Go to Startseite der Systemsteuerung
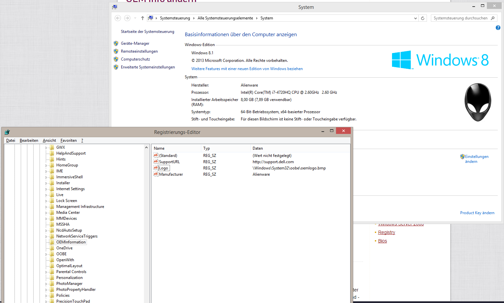Image resolution: width=504 pixels, height=303 pixels. 148,32
